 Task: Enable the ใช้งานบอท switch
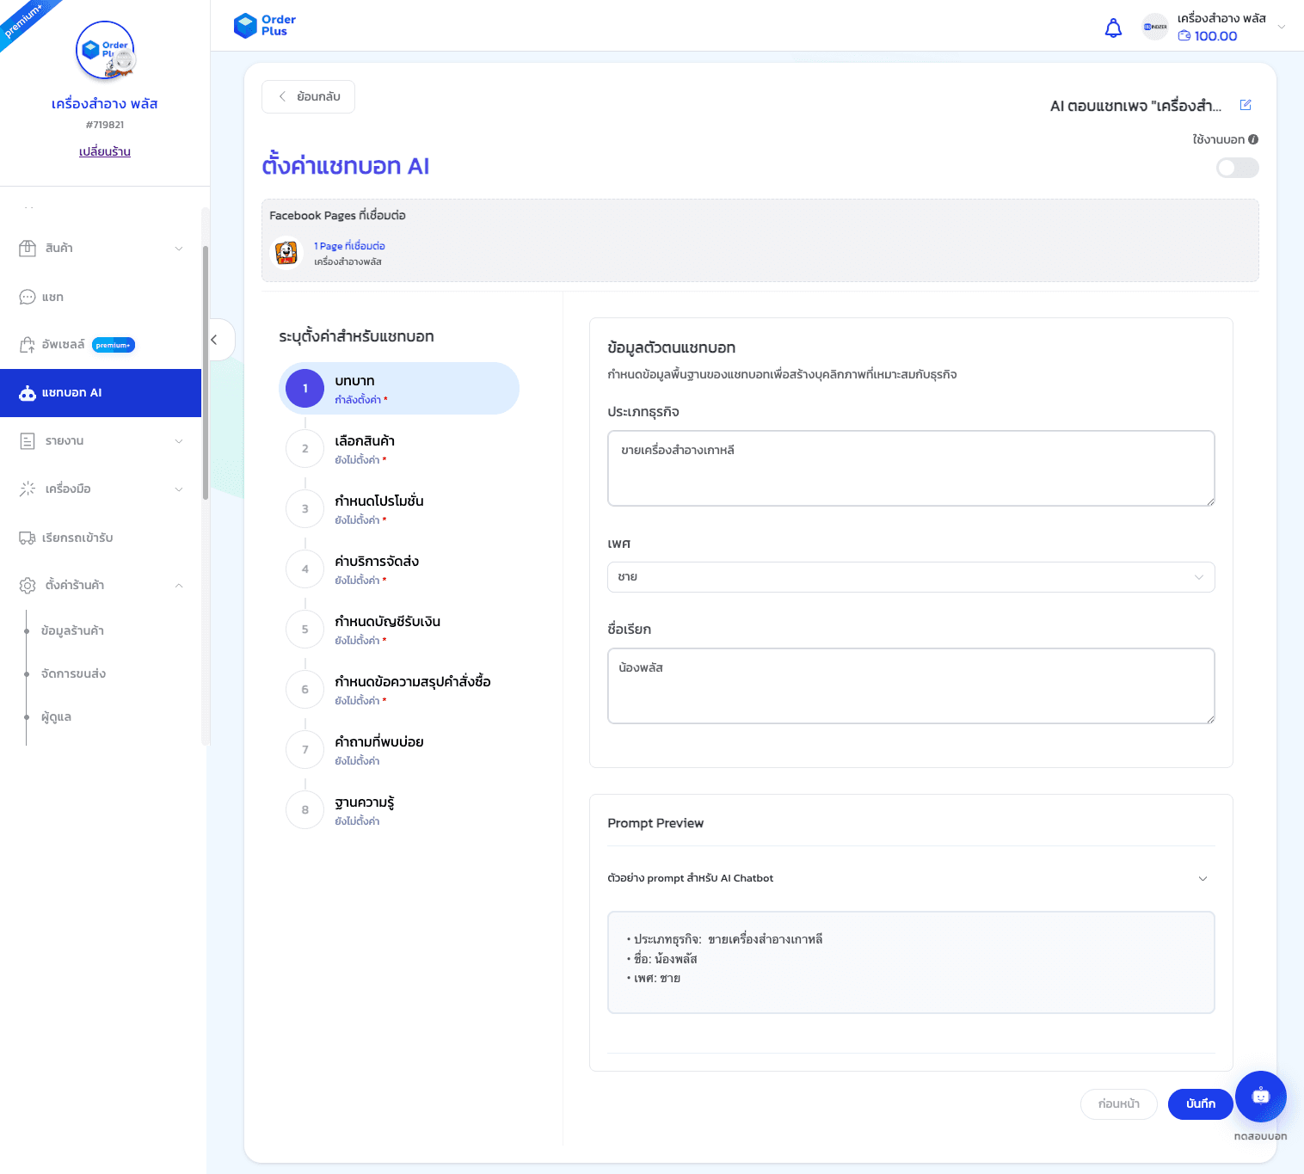coord(1237,168)
